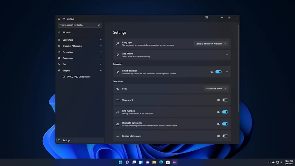Click the search magnifier icon
Image resolution: width=295 pixels, height=166 pixels.
click(99, 25)
